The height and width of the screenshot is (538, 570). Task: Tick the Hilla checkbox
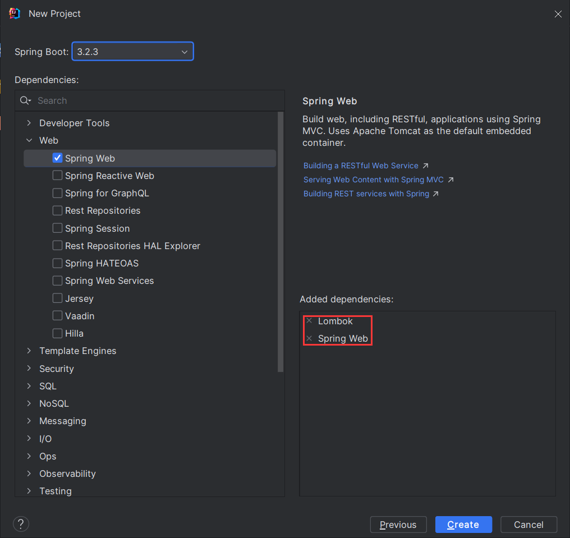click(57, 333)
